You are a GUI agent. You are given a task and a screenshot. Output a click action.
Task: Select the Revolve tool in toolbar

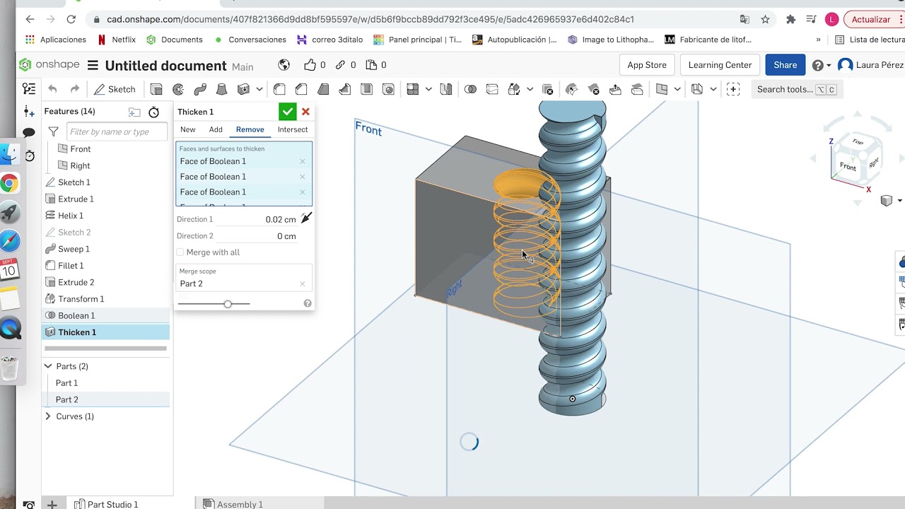click(x=178, y=89)
